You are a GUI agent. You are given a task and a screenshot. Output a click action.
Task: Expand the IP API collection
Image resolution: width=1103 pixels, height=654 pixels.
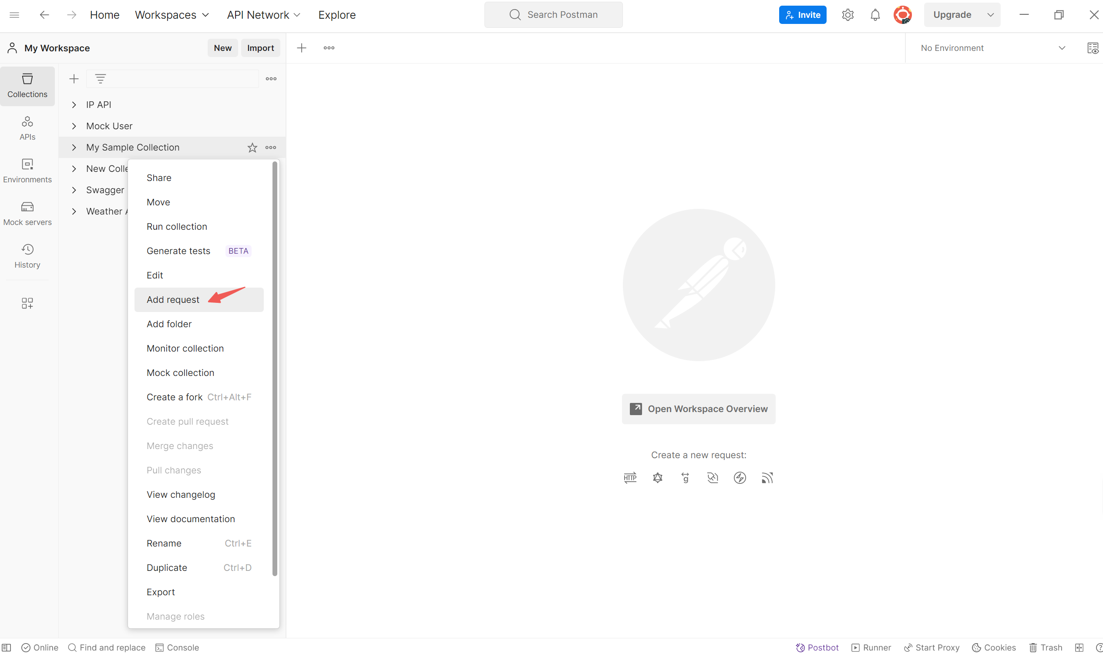point(73,104)
